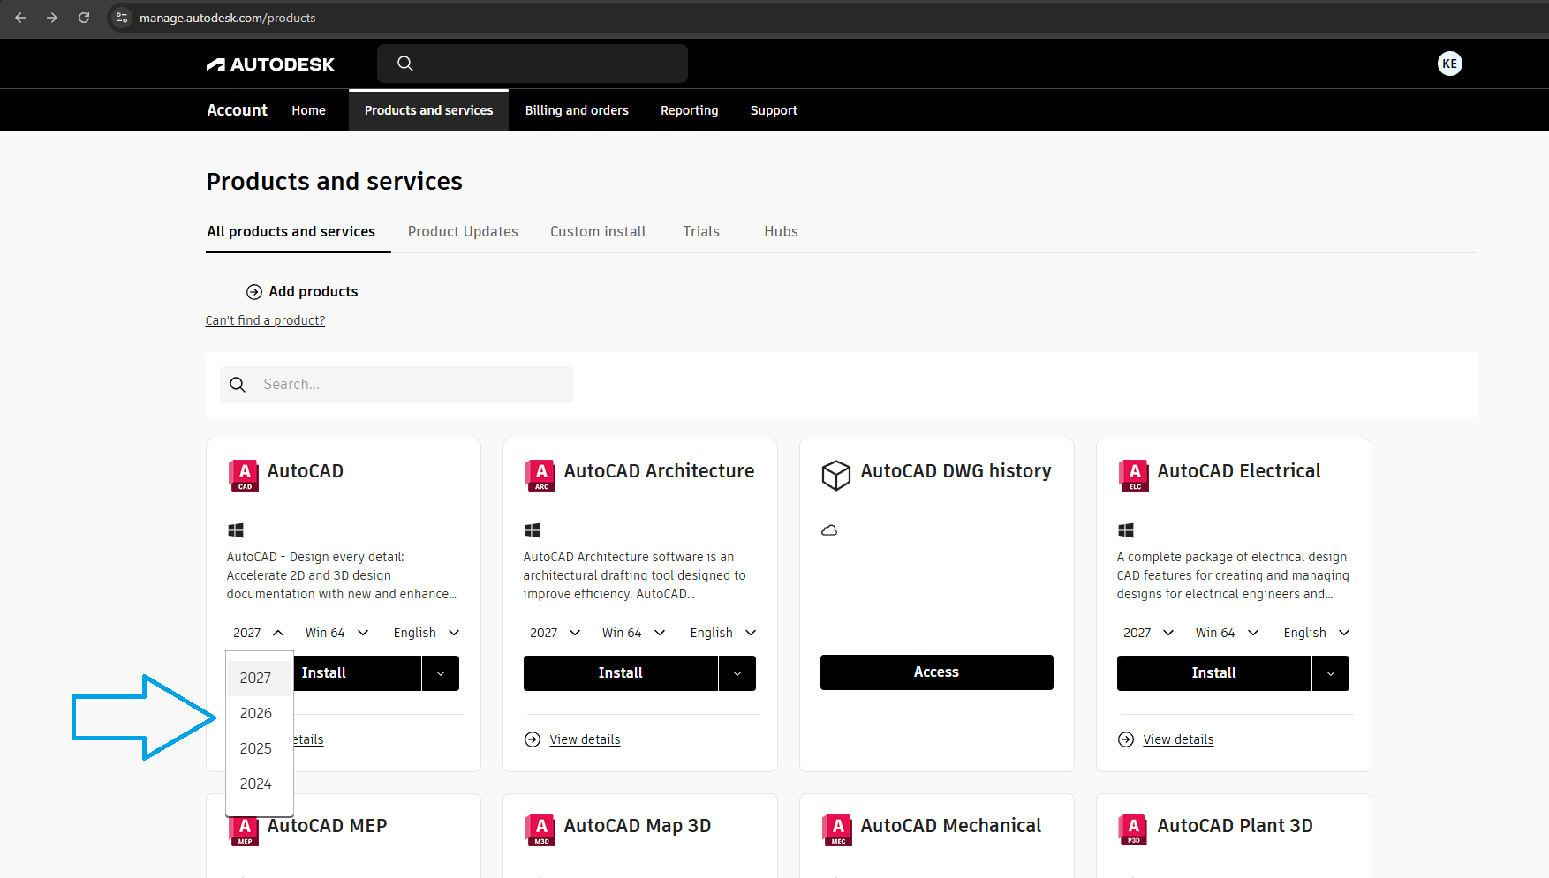Click the AutoCAD Map 3D product icon
This screenshot has width=1549, height=878.
click(x=540, y=829)
